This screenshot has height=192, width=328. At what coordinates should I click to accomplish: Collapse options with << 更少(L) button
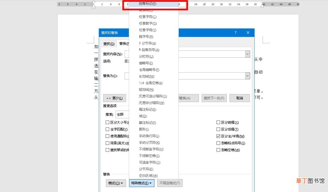point(115,98)
